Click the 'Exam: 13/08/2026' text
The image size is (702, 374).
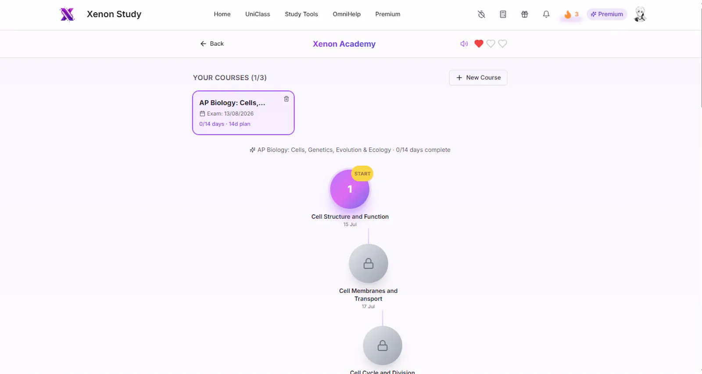click(230, 113)
